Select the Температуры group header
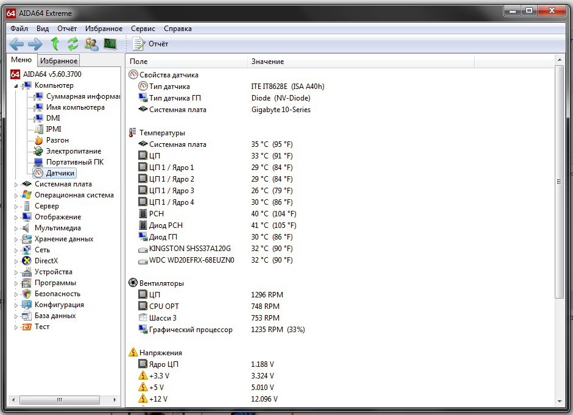Viewport: 573px width, 415px height. pyautogui.click(x=156, y=133)
